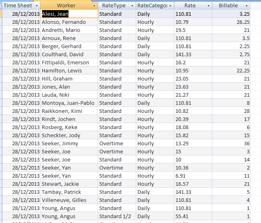
Task: Click the rate value 21.27
Action: [x=193, y=95]
